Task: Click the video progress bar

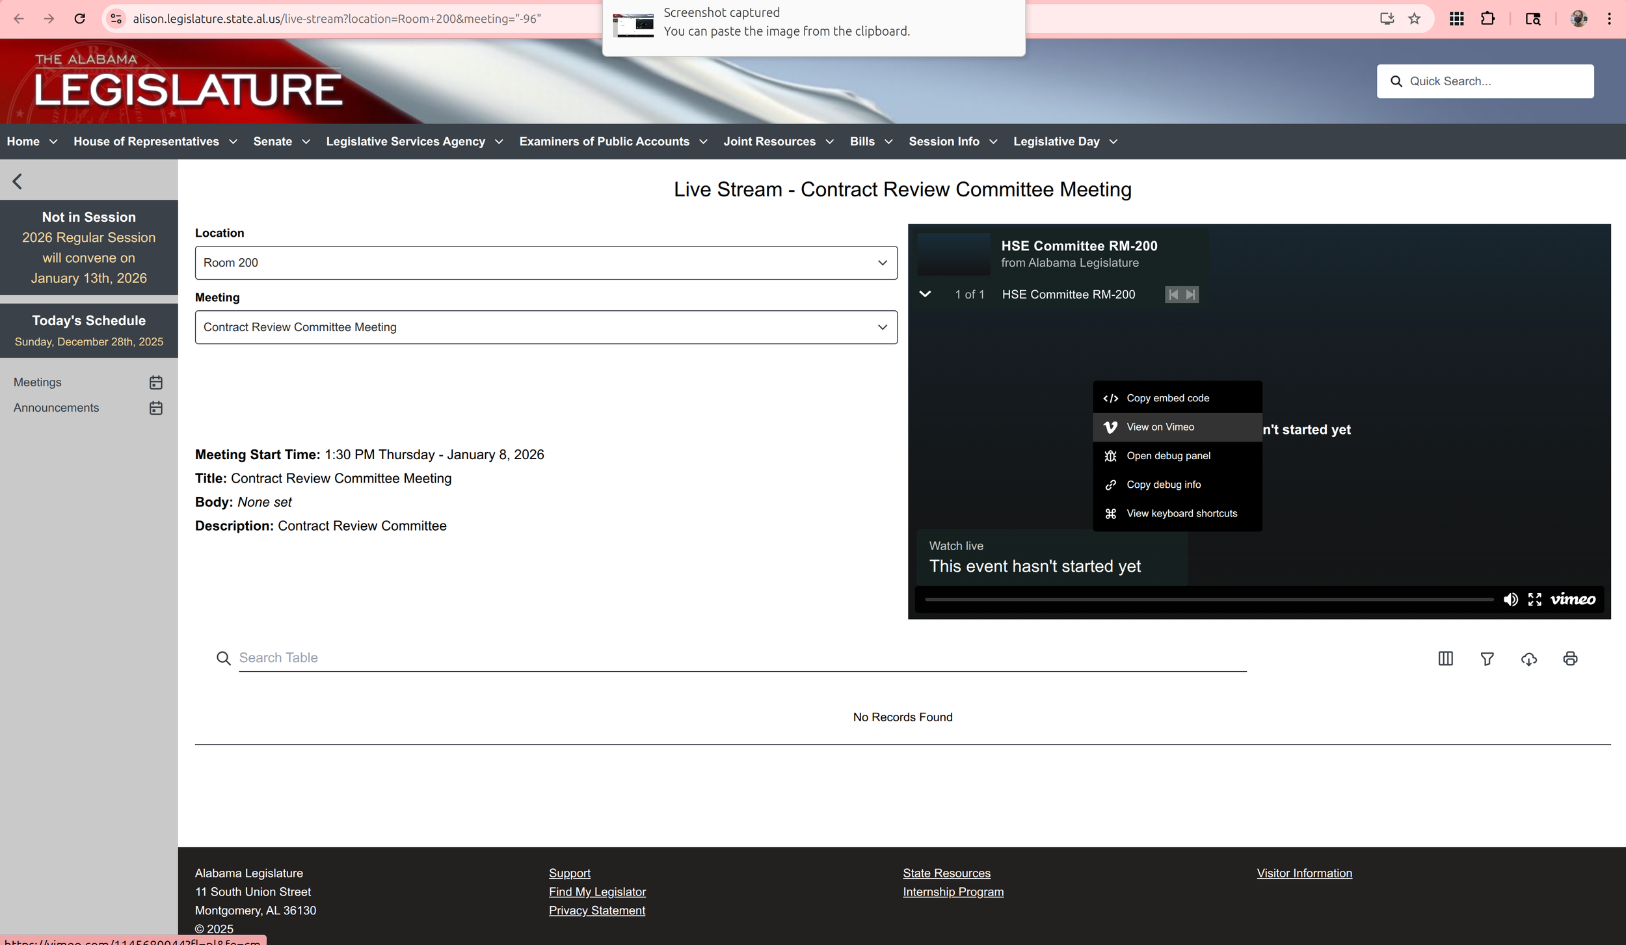Action: [x=1208, y=599]
